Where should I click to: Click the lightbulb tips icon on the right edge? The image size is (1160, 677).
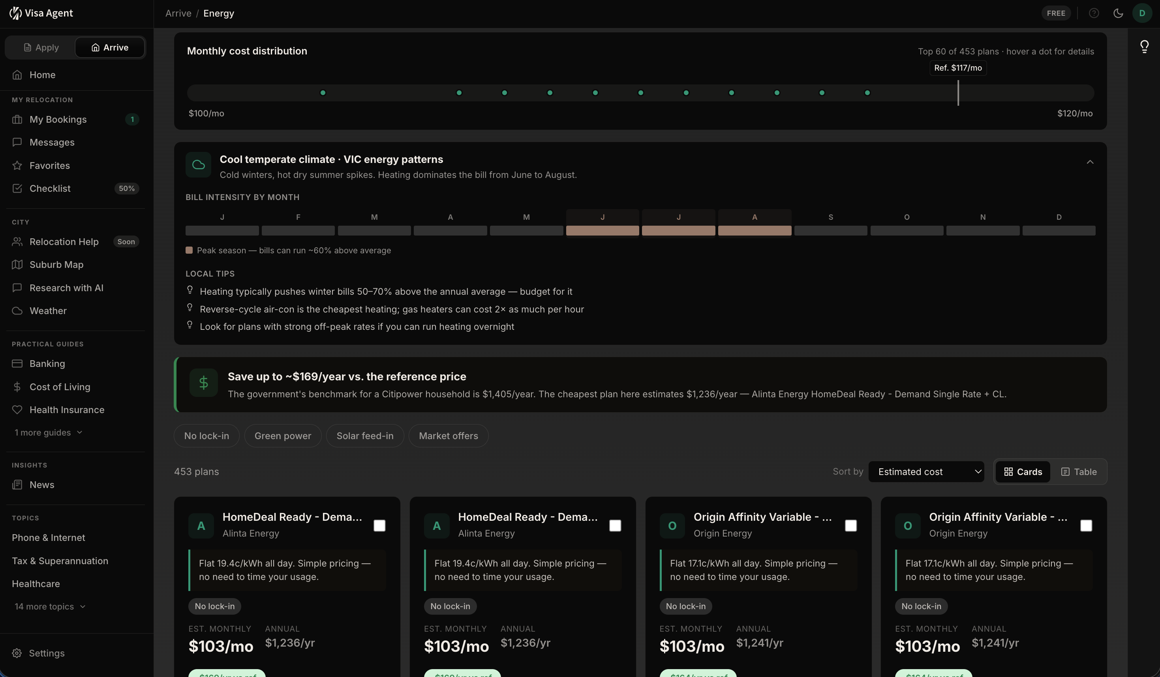pyautogui.click(x=1144, y=46)
